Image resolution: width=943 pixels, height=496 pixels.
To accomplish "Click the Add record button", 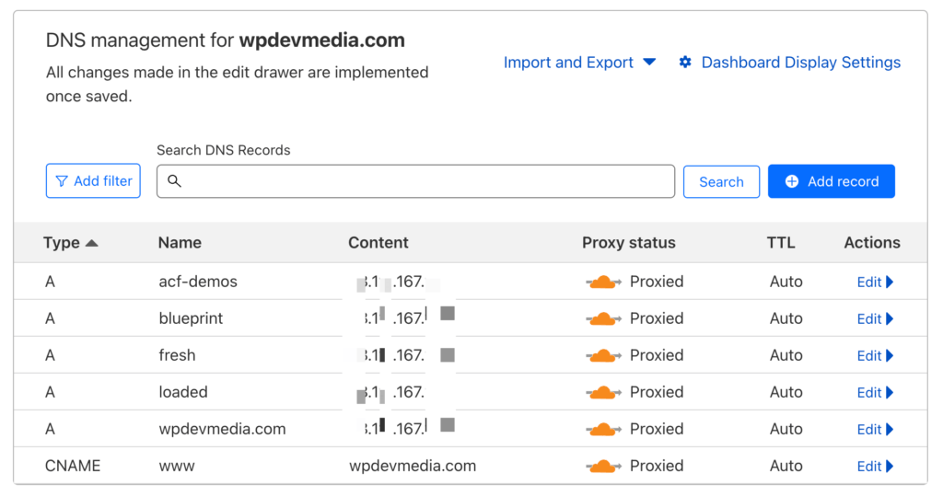I will point(832,181).
